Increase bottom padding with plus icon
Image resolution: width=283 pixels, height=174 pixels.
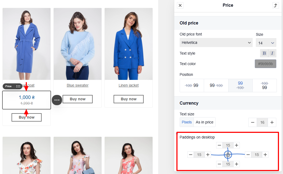(237, 164)
